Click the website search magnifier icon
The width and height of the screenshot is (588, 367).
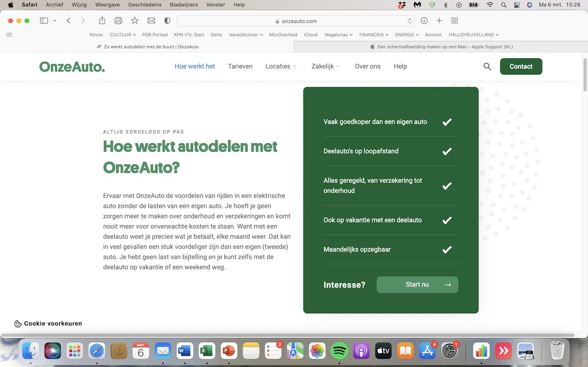coord(487,67)
